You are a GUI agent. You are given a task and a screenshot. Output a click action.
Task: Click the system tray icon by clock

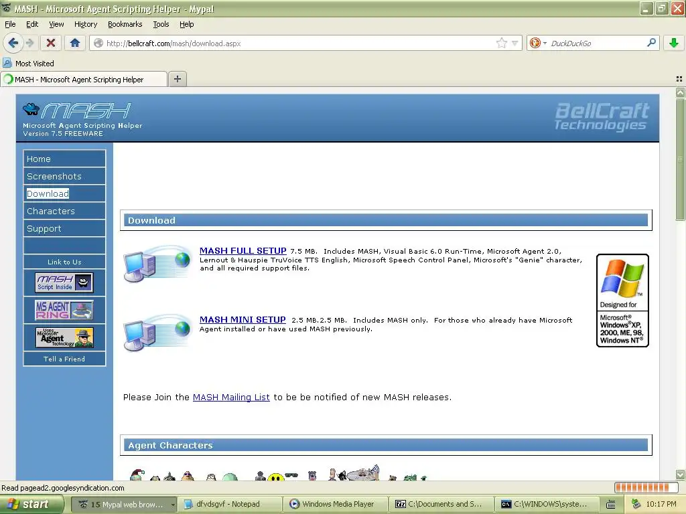point(636,504)
